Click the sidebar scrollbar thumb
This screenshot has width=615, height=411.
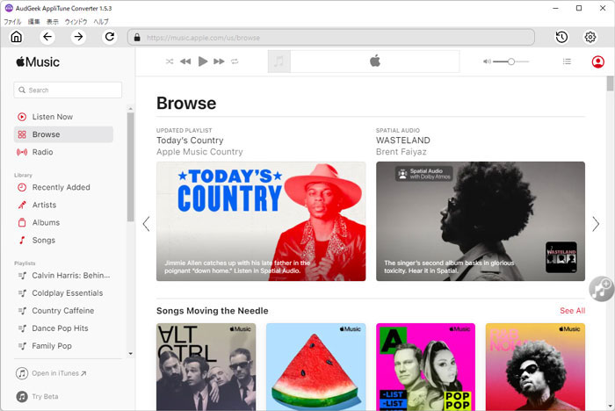tap(130, 167)
